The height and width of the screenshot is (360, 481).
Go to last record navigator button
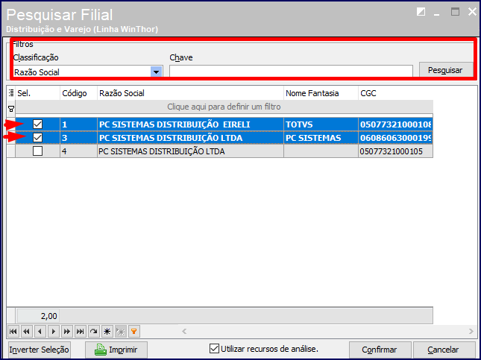tap(80, 331)
